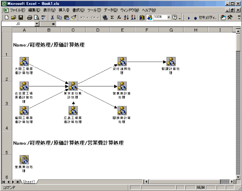
Task: Sort ascending with A-Z icon
Action: pos(126,18)
